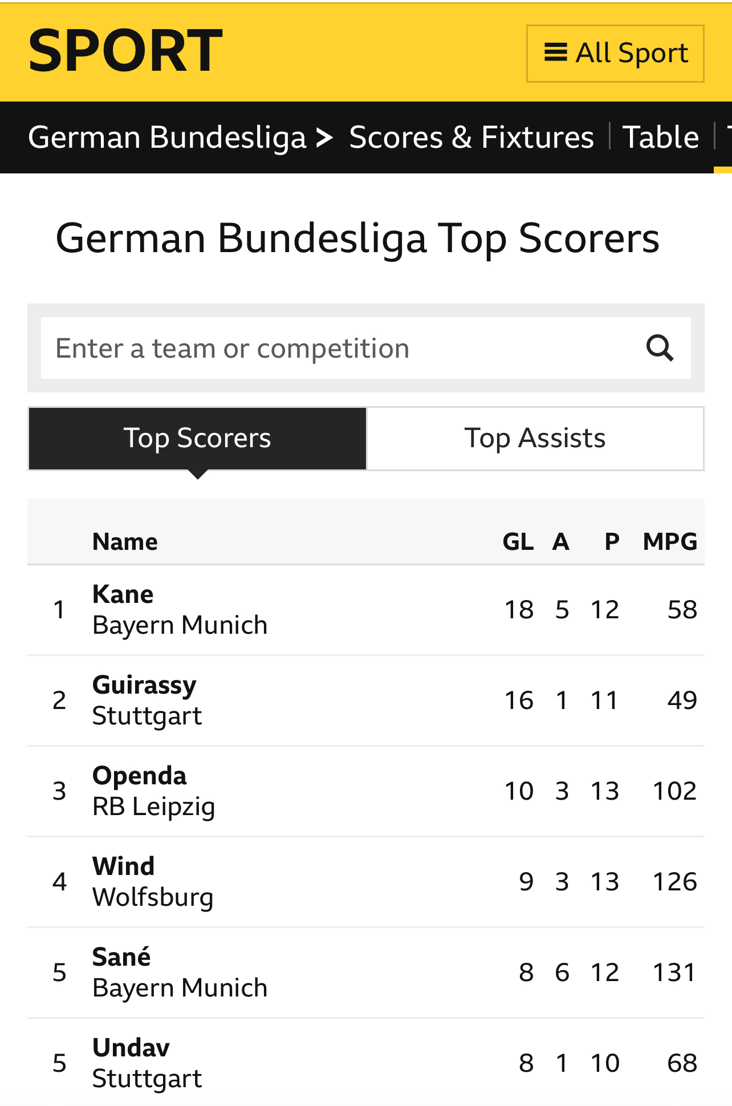732x1106 pixels.
Task: Select Guirassy Stuttgart row
Action: point(366,700)
